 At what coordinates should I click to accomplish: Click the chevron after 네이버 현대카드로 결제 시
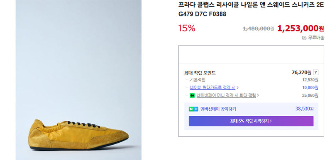(237, 88)
